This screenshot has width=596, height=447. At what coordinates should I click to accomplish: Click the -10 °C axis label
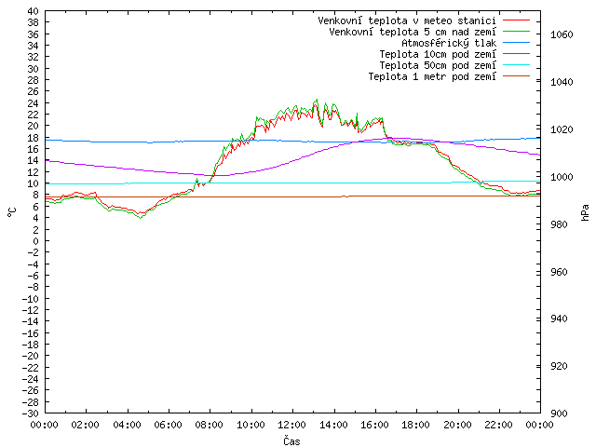click(31, 298)
